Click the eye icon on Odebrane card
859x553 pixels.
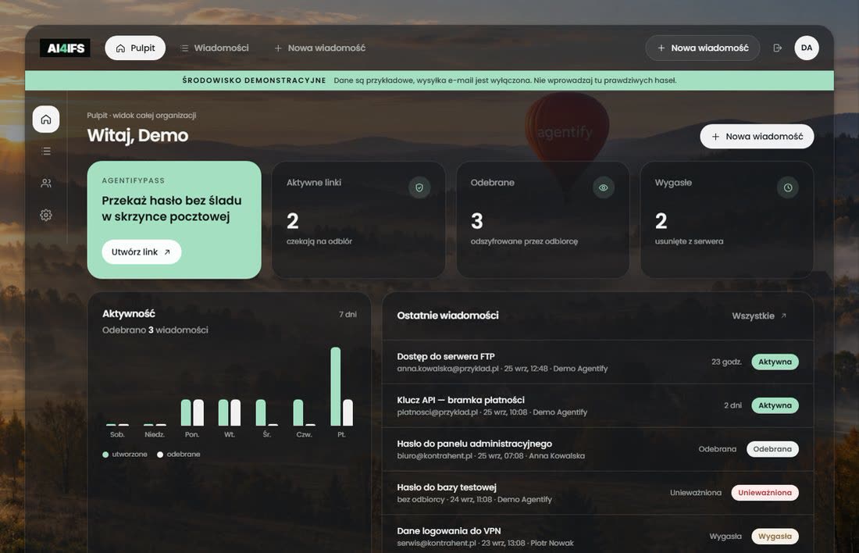603,187
